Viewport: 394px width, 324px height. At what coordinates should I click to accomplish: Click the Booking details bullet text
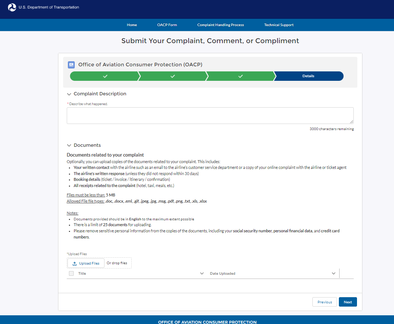[x=122, y=179]
